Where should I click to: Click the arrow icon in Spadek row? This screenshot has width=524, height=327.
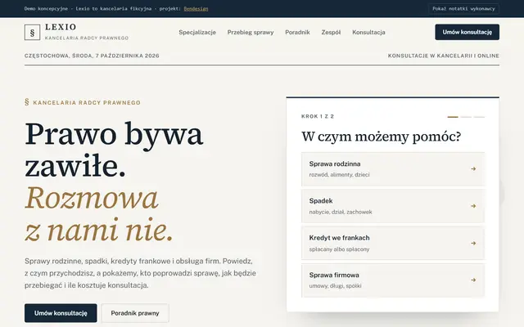(473, 206)
